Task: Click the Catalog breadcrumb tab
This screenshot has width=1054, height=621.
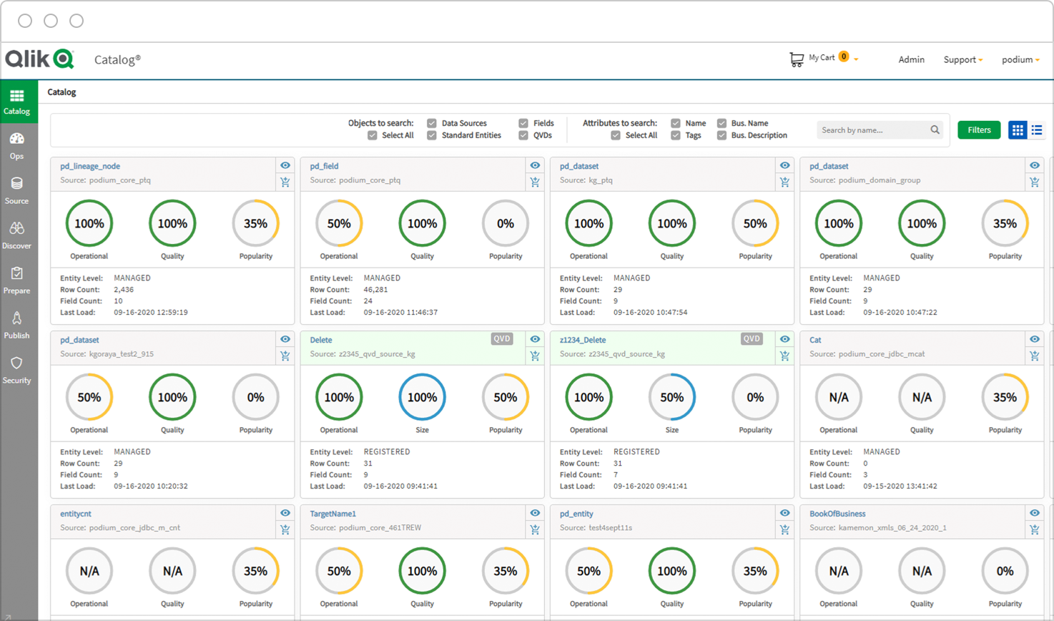Action: click(61, 92)
